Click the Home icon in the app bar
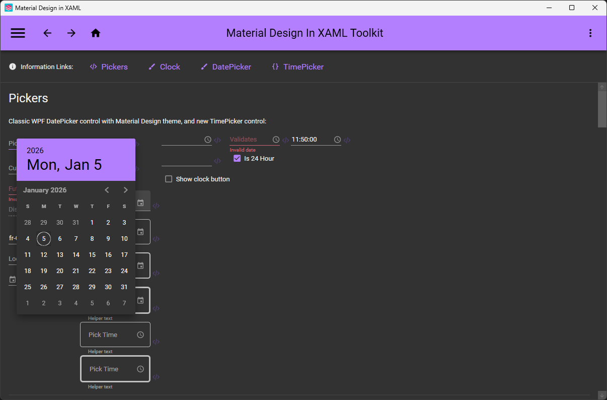 point(96,33)
